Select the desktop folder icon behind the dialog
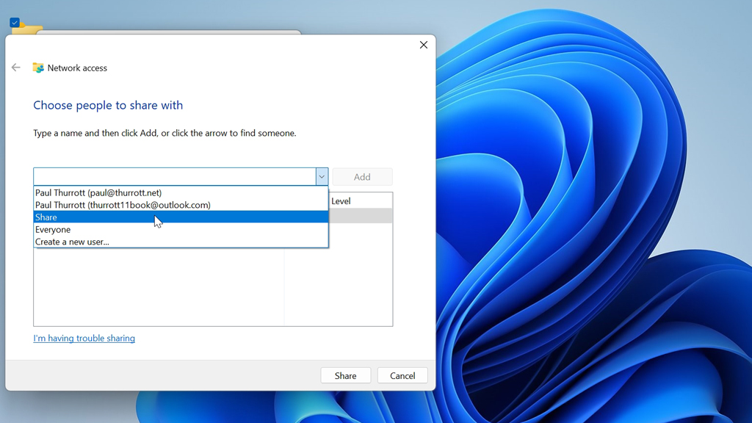Image resolution: width=752 pixels, height=423 pixels. tap(29, 29)
